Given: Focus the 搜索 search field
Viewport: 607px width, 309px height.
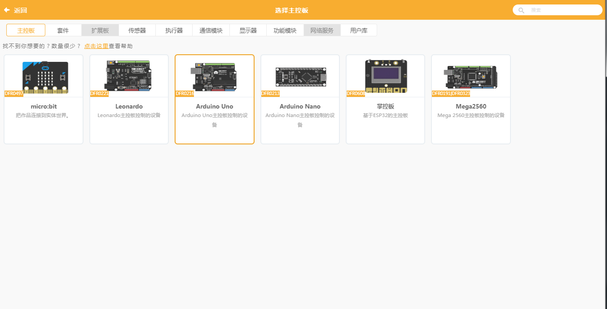Looking at the screenshot, I should coord(557,10).
